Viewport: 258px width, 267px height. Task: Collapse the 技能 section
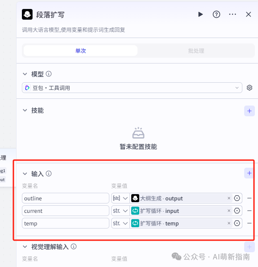(x=25, y=110)
